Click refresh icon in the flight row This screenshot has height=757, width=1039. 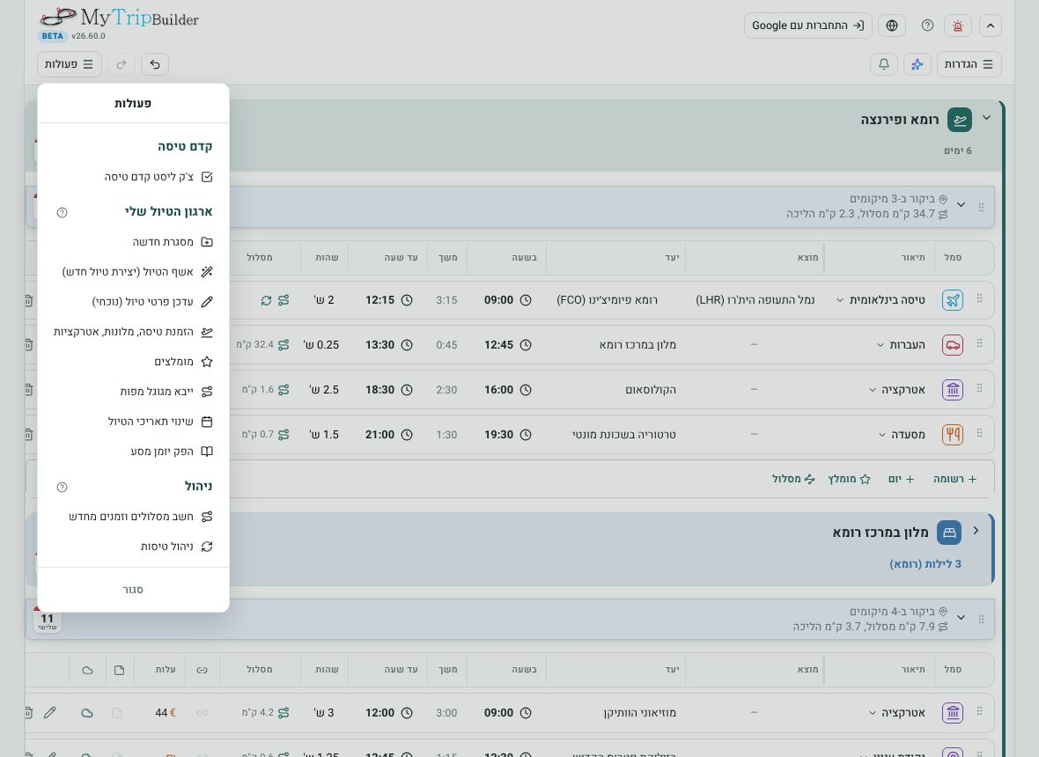pyautogui.click(x=267, y=301)
